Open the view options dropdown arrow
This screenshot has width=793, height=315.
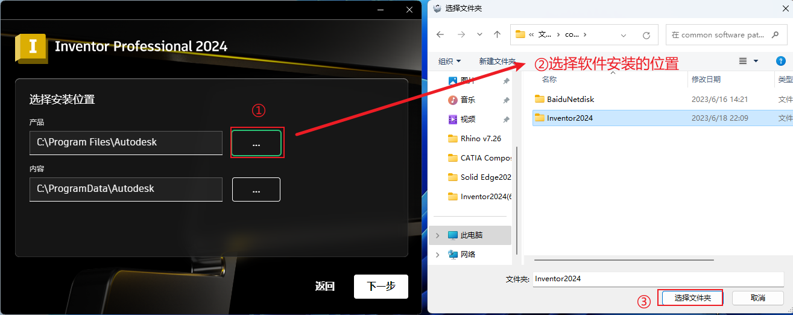[756, 62]
